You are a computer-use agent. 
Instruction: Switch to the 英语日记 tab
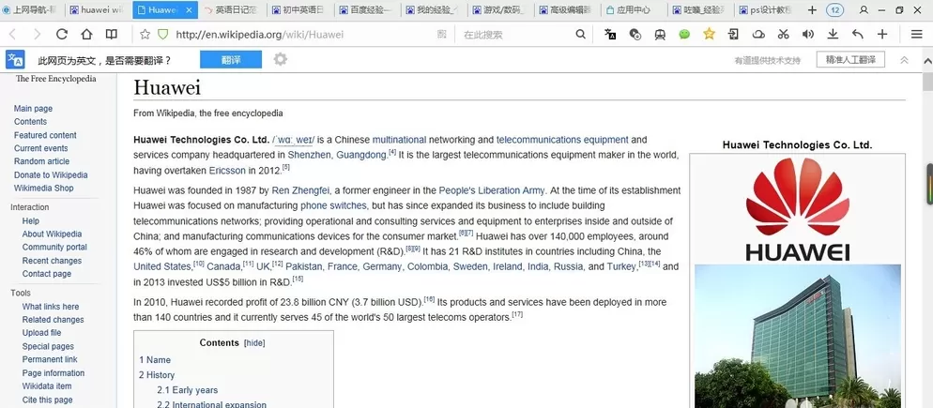(x=231, y=10)
